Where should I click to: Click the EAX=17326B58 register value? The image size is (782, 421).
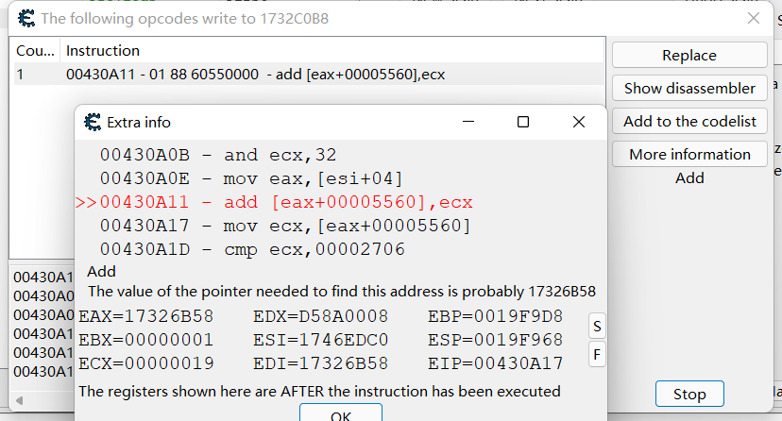point(146,316)
